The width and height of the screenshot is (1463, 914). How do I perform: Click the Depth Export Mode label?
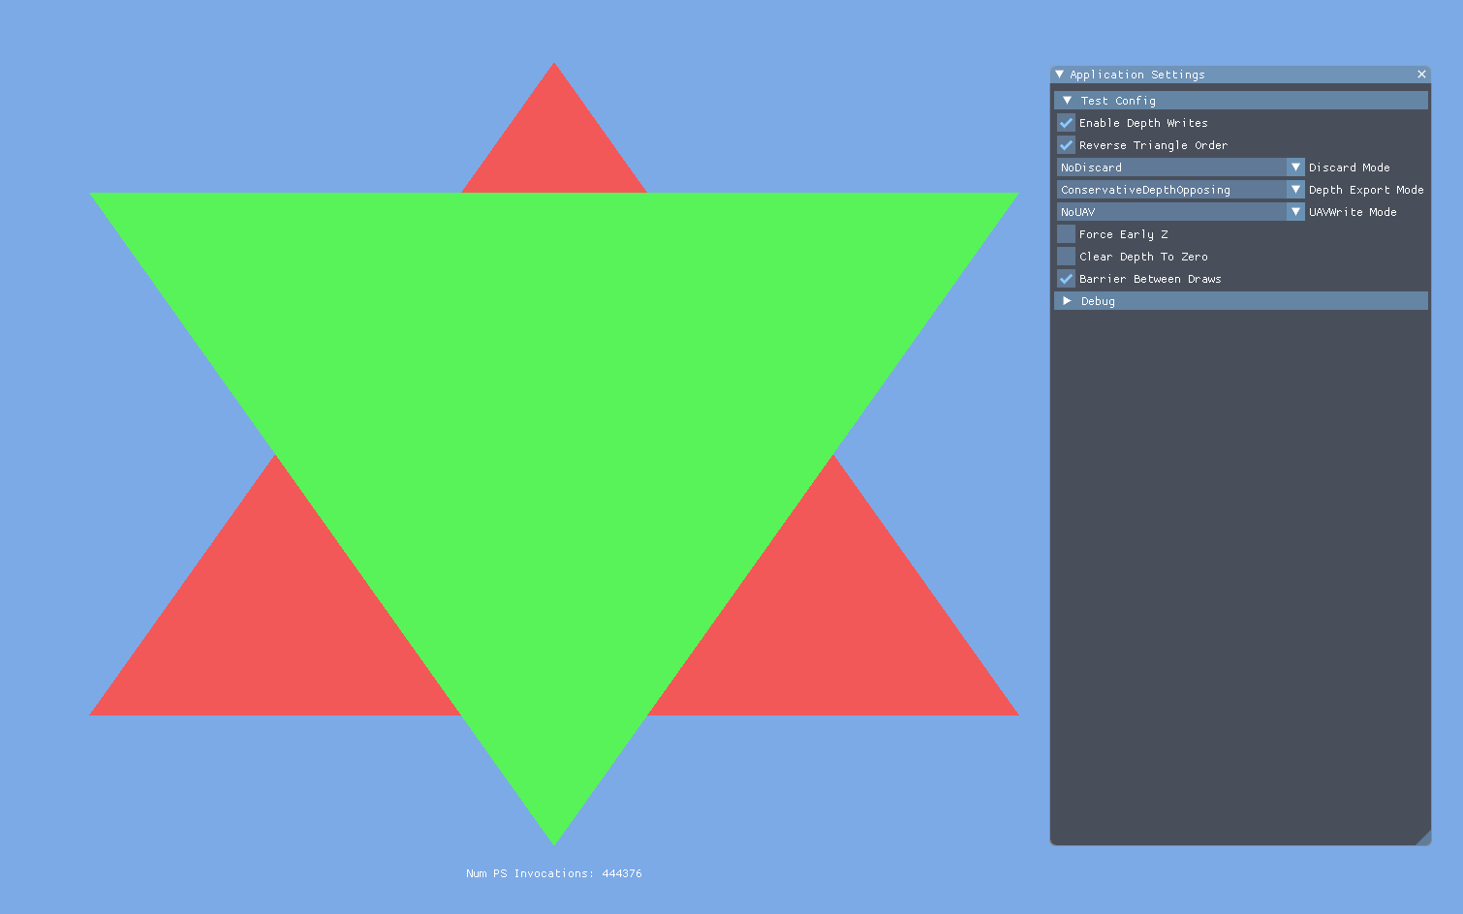pyautogui.click(x=1366, y=190)
